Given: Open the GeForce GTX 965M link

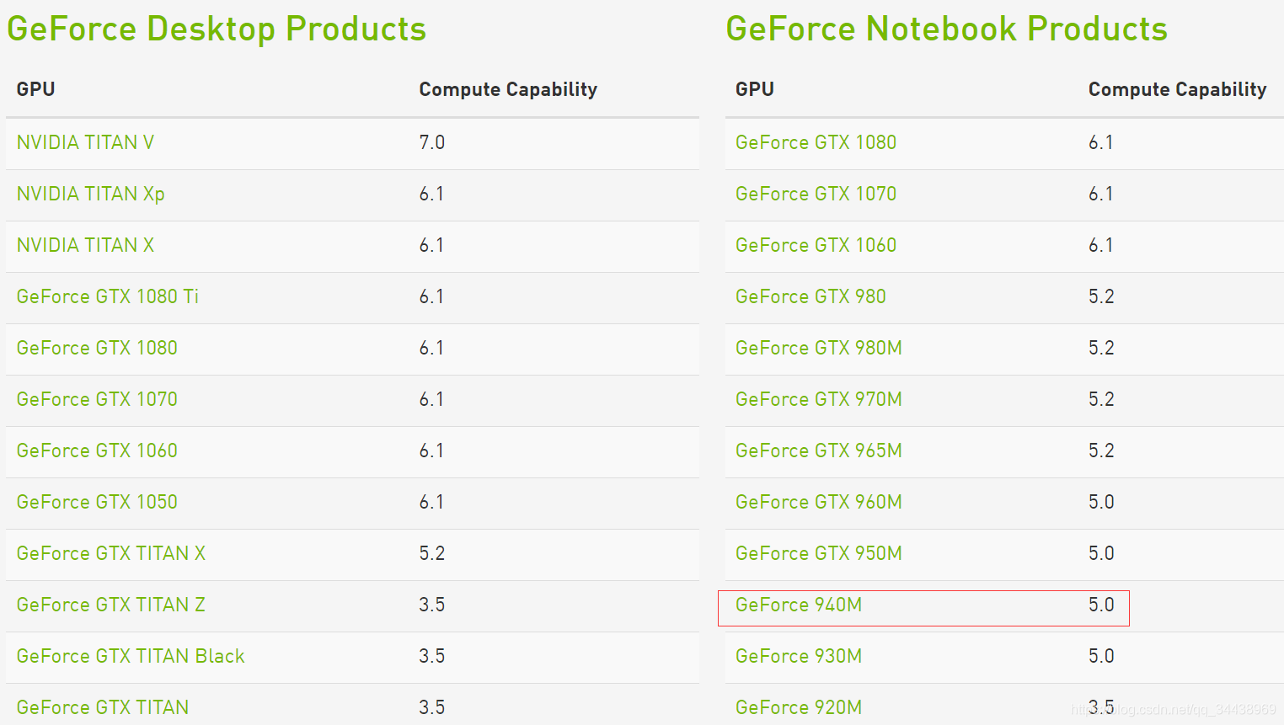Looking at the screenshot, I should pos(818,450).
